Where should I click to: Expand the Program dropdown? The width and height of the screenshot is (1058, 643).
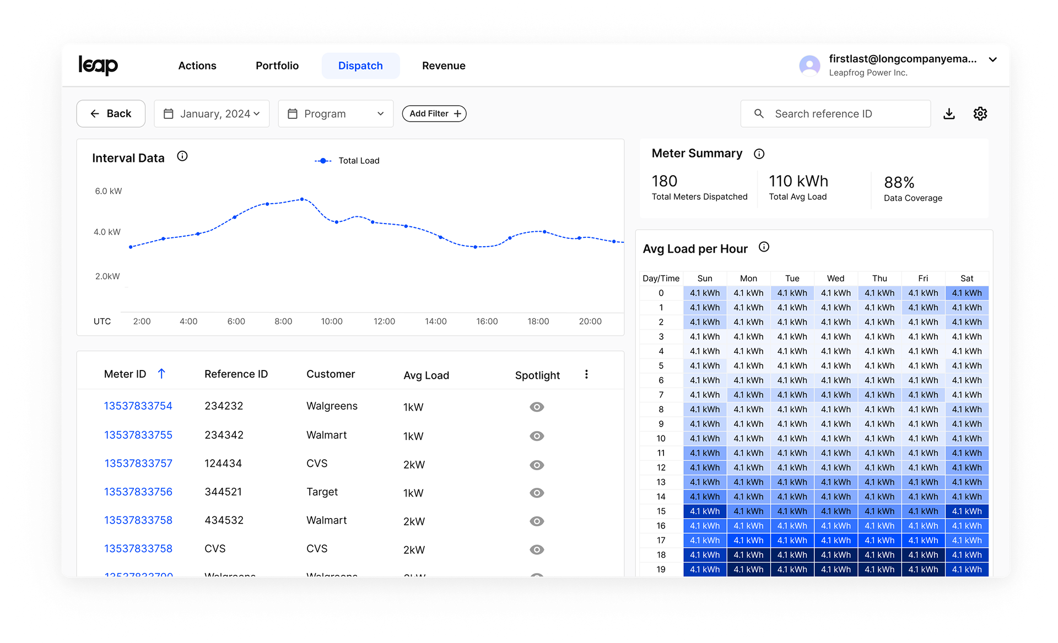coord(336,114)
